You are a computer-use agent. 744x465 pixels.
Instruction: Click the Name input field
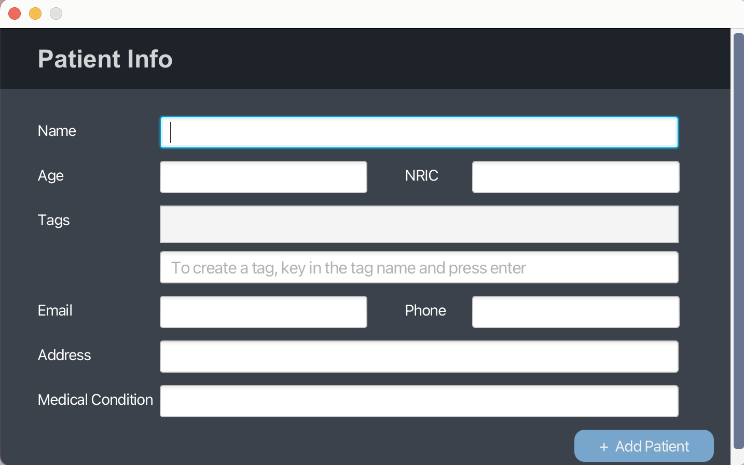pos(419,132)
